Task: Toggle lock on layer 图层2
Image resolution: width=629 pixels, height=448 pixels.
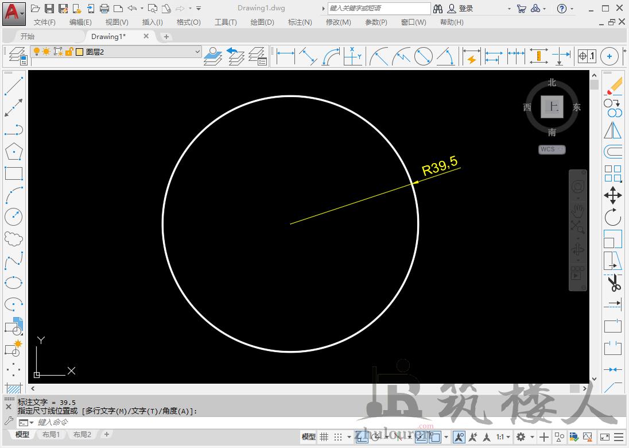Action: (x=69, y=52)
